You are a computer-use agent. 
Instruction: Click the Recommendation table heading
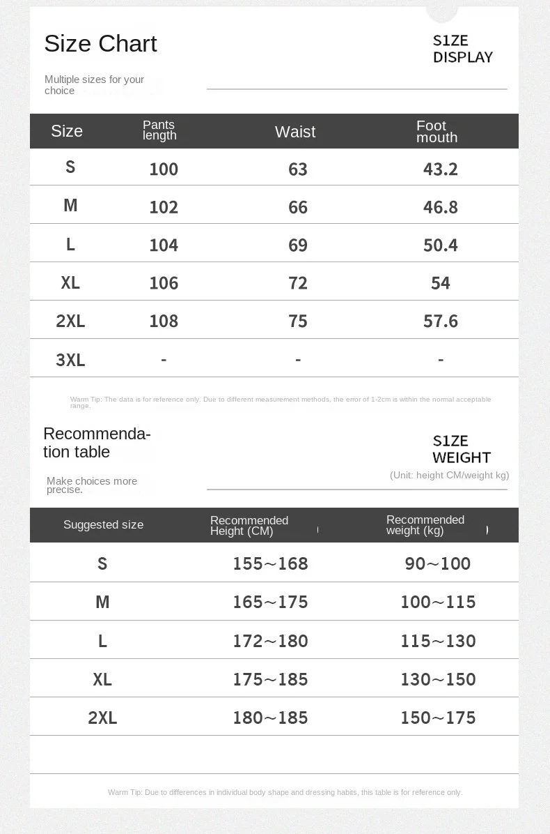pyautogui.click(x=97, y=443)
